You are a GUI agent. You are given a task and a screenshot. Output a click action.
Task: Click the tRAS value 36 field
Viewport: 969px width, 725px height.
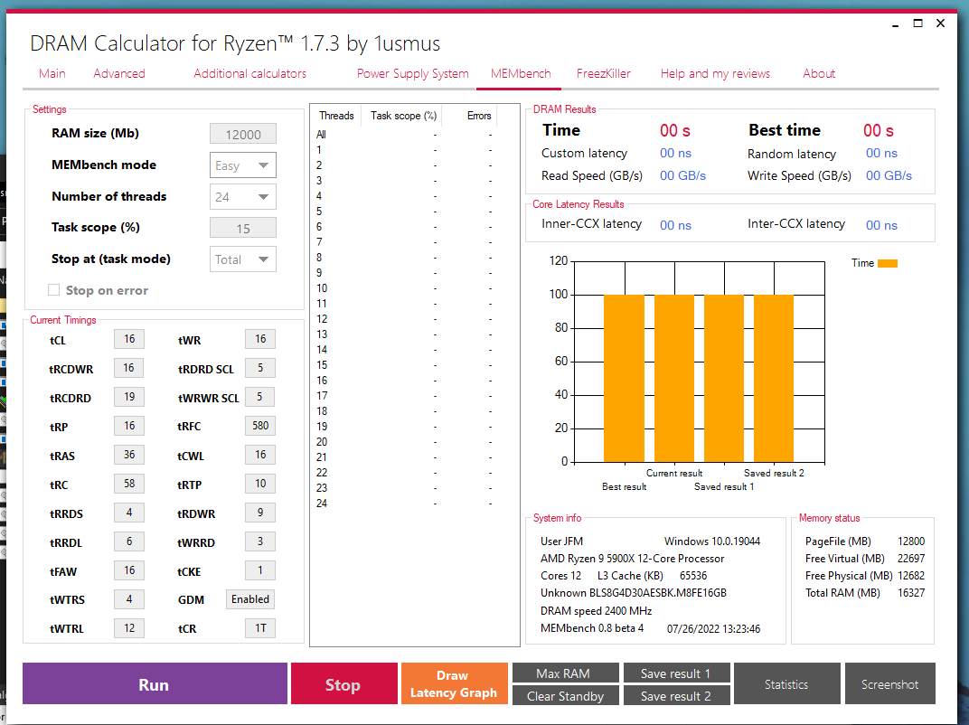click(129, 455)
